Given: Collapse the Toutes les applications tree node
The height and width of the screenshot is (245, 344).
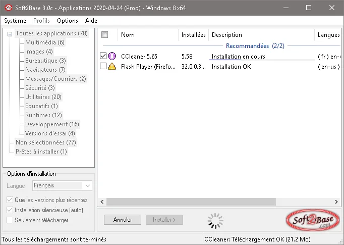Looking at the screenshot, I should coord(10,34).
